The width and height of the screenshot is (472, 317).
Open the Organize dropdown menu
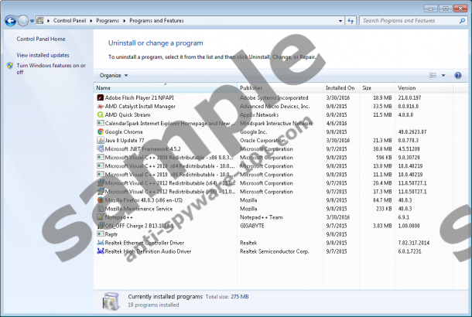click(x=113, y=75)
